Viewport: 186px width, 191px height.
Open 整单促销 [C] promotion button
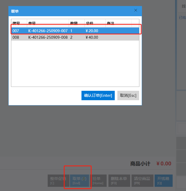coord(58,181)
